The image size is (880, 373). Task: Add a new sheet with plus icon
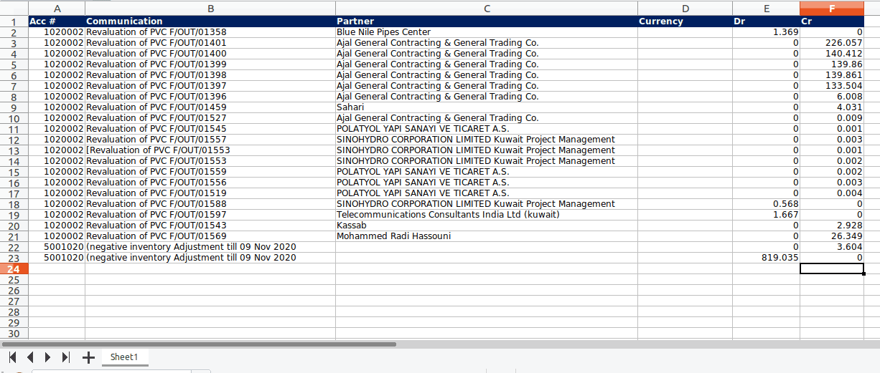pyautogui.click(x=88, y=357)
